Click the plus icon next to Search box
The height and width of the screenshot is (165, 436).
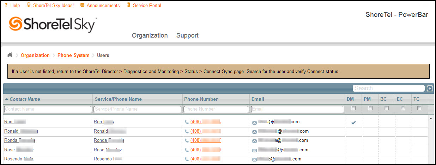pyautogui.click(x=430, y=88)
